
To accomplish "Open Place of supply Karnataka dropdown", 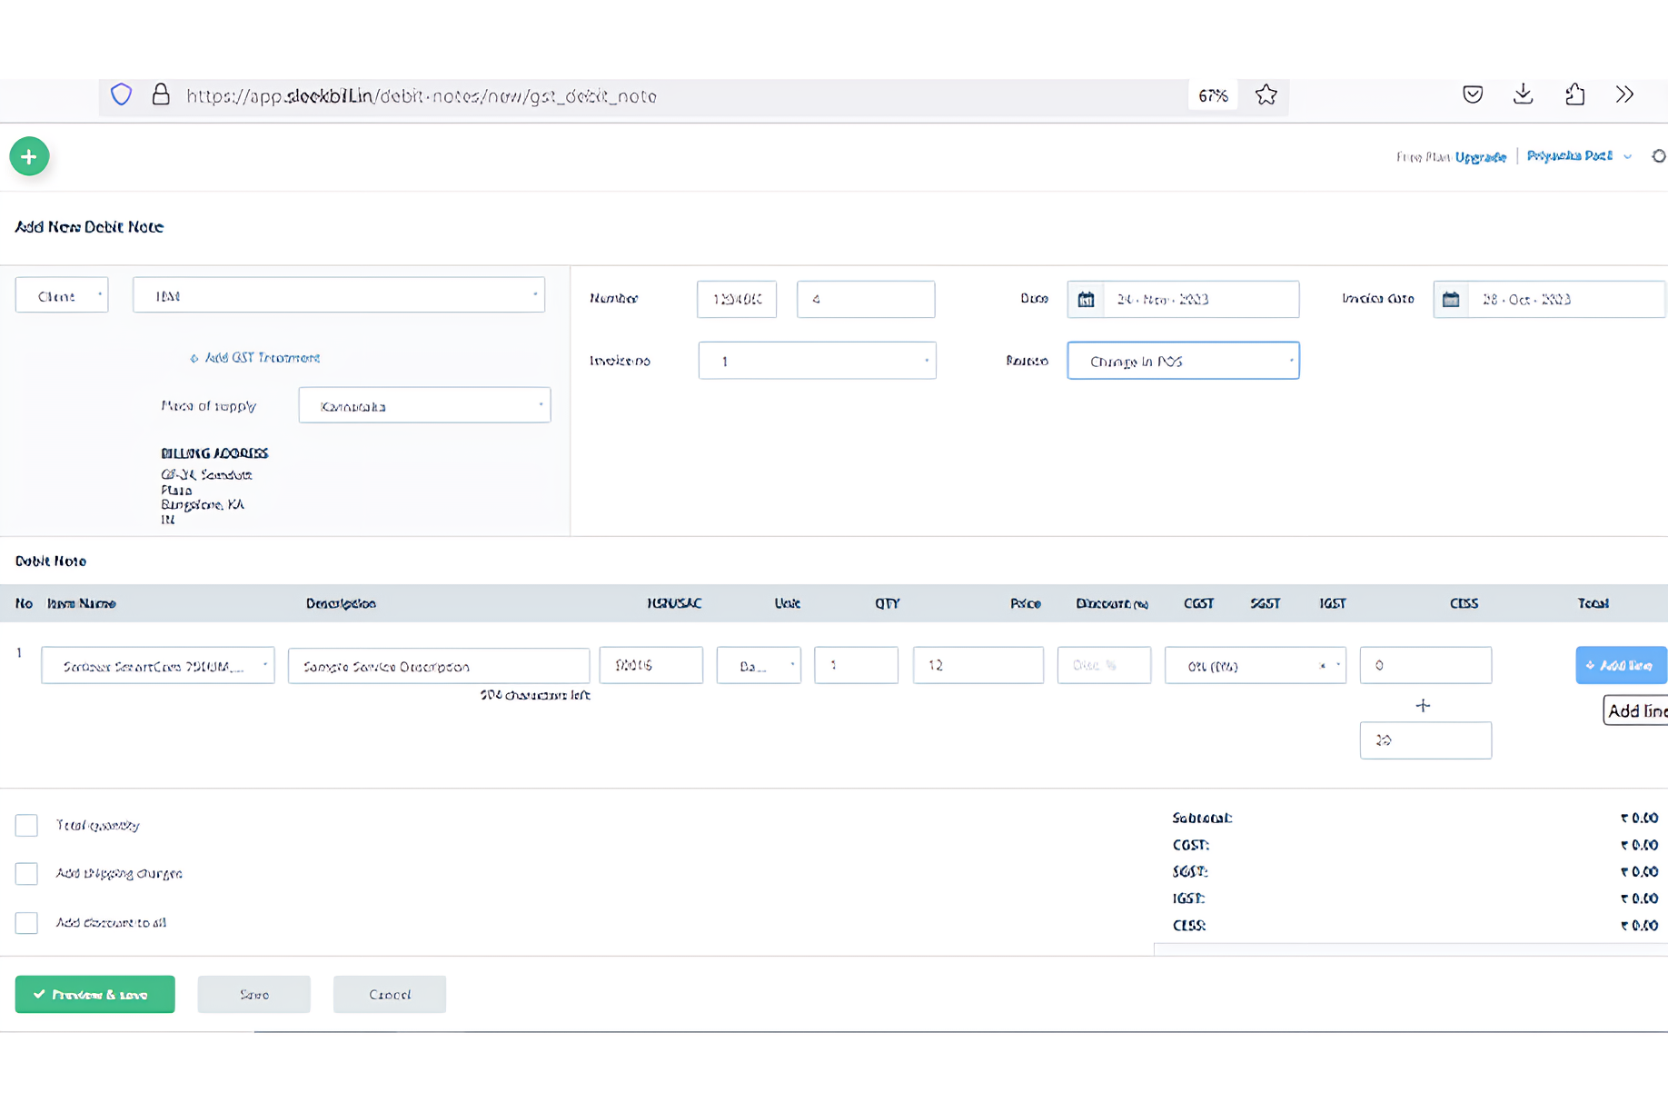I will 424,405.
